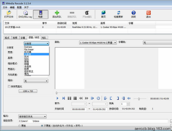Click the go-to-end-marker arrow icon
This screenshot has width=172, height=131.
coord(123,98)
